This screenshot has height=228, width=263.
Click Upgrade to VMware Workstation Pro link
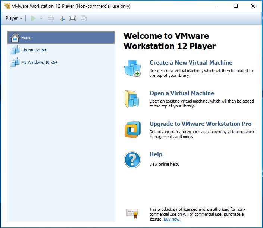200,124
